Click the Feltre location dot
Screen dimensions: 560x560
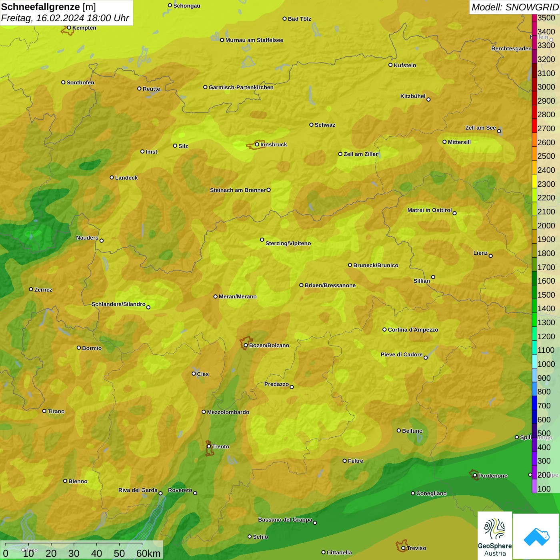(x=344, y=460)
